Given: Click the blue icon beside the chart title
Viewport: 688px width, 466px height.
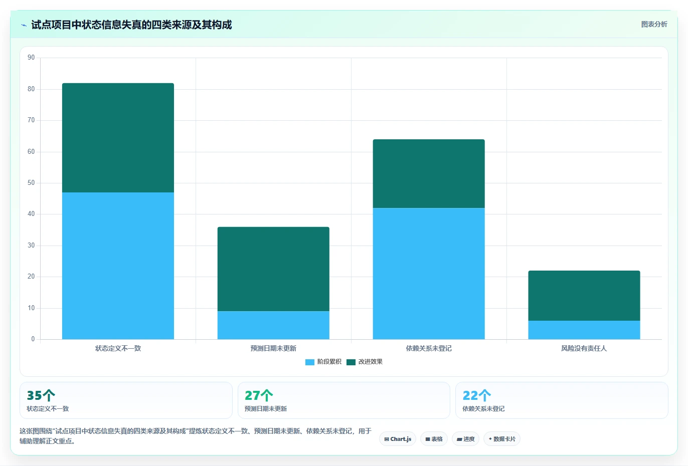Looking at the screenshot, I should (24, 25).
